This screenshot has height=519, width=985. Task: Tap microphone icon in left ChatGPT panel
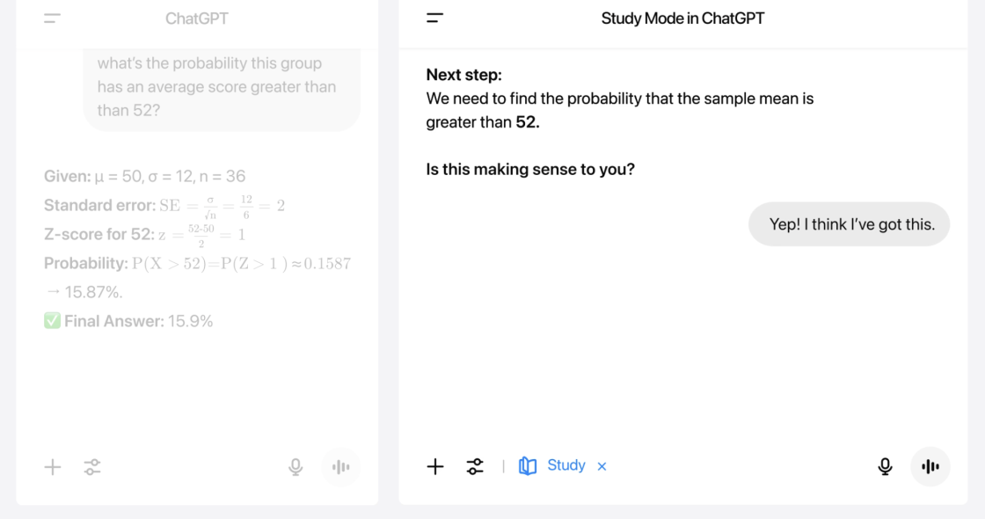point(295,467)
